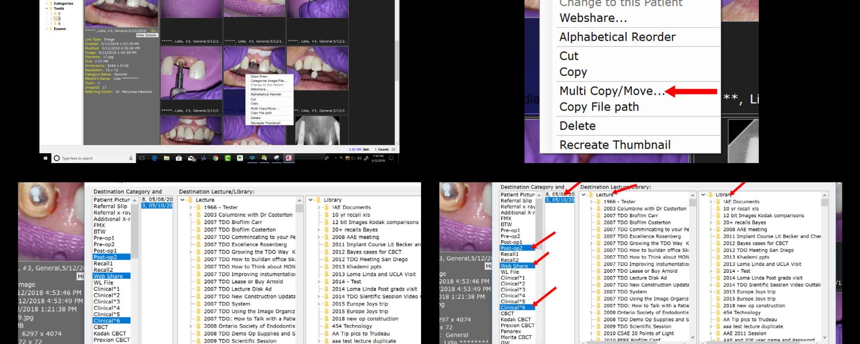Image resolution: width=860 pixels, height=344 pixels.
Task: Select Clinical*6 in the arrow-annotated dialog
Action: click(x=517, y=307)
